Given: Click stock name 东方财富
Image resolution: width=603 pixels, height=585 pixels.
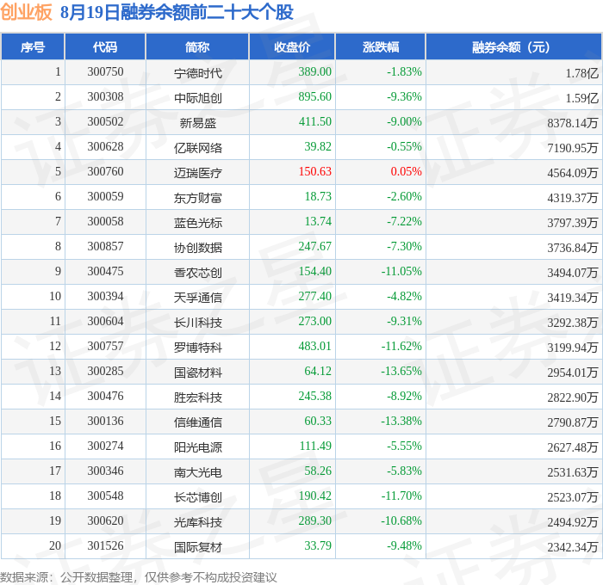Looking at the screenshot, I should click(x=197, y=198).
